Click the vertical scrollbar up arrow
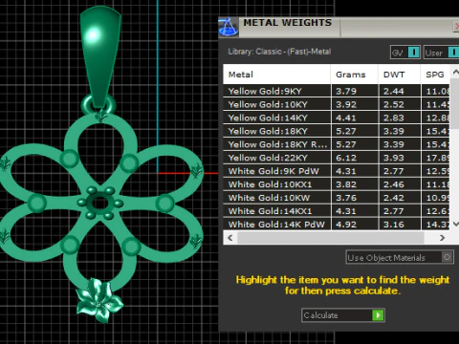Viewport: 459px width, 344px height. pos(455,73)
